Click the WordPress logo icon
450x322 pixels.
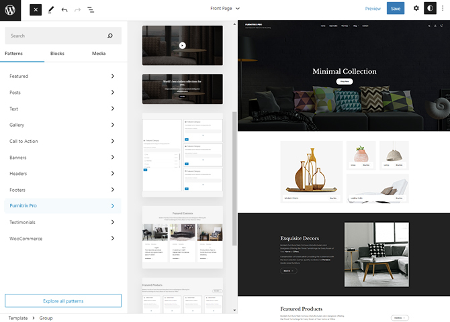10,9
